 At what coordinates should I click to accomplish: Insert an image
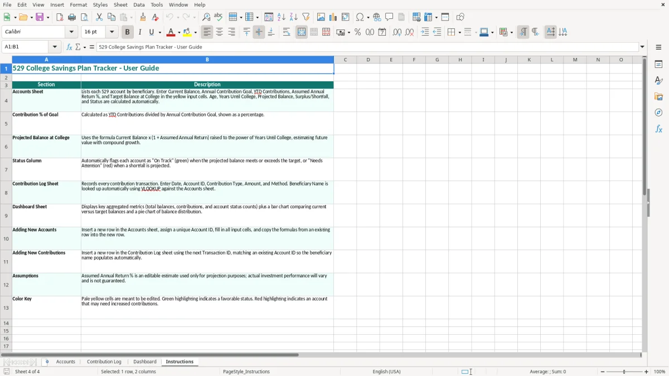coord(321,17)
